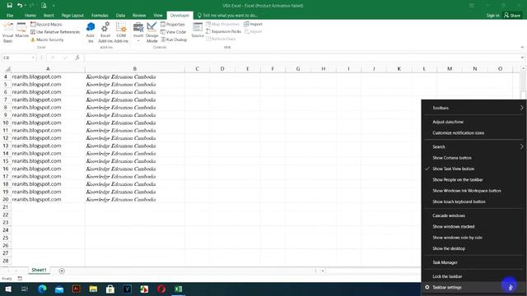Screen dimensions: 527x296
Task: Choose Show the desktop
Action: (x=474, y=248)
